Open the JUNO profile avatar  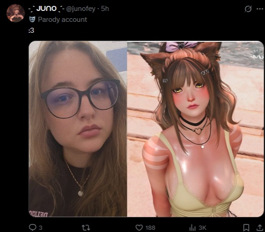15,13
